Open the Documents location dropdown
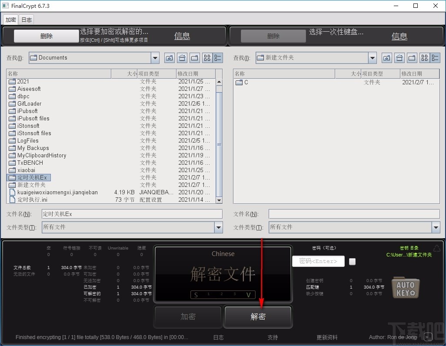446x346 pixels. coord(155,57)
